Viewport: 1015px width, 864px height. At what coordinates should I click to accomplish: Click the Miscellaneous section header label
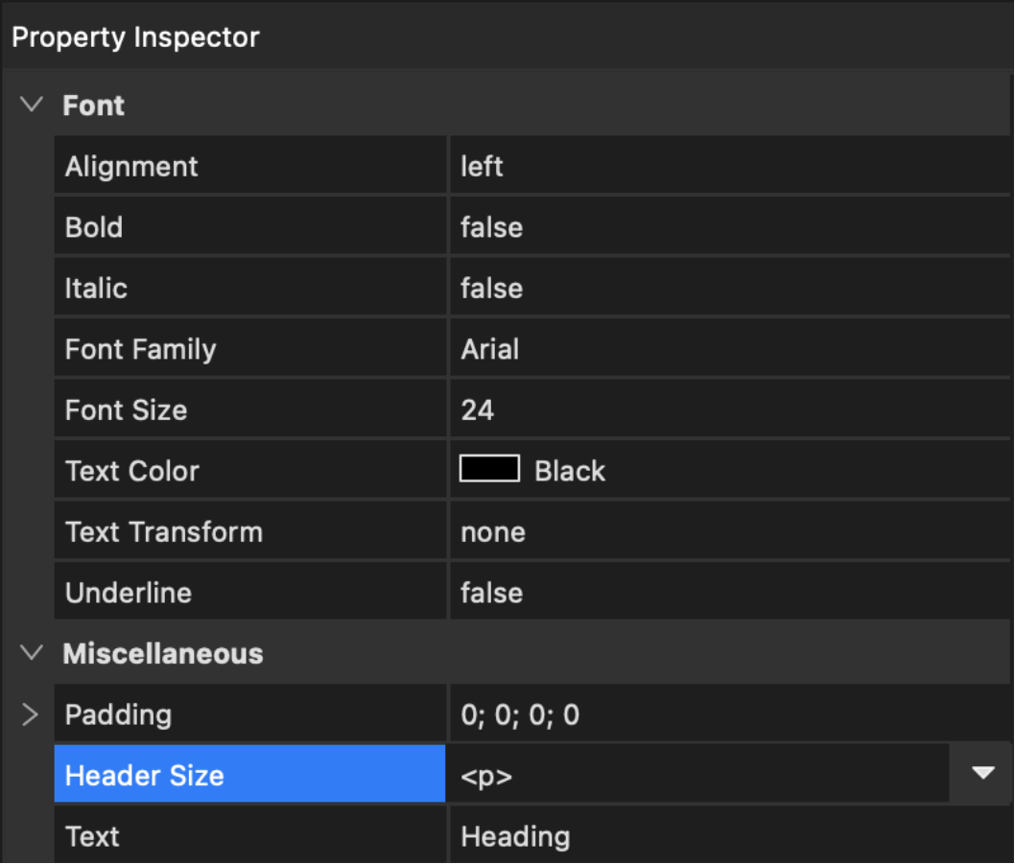pyautogui.click(x=162, y=654)
